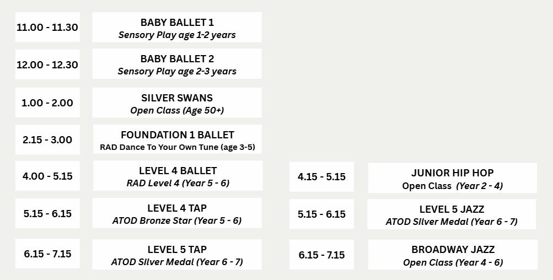Open the Level 5 Tap class
Viewport: 553px width, 280px height.
pyautogui.click(x=177, y=255)
